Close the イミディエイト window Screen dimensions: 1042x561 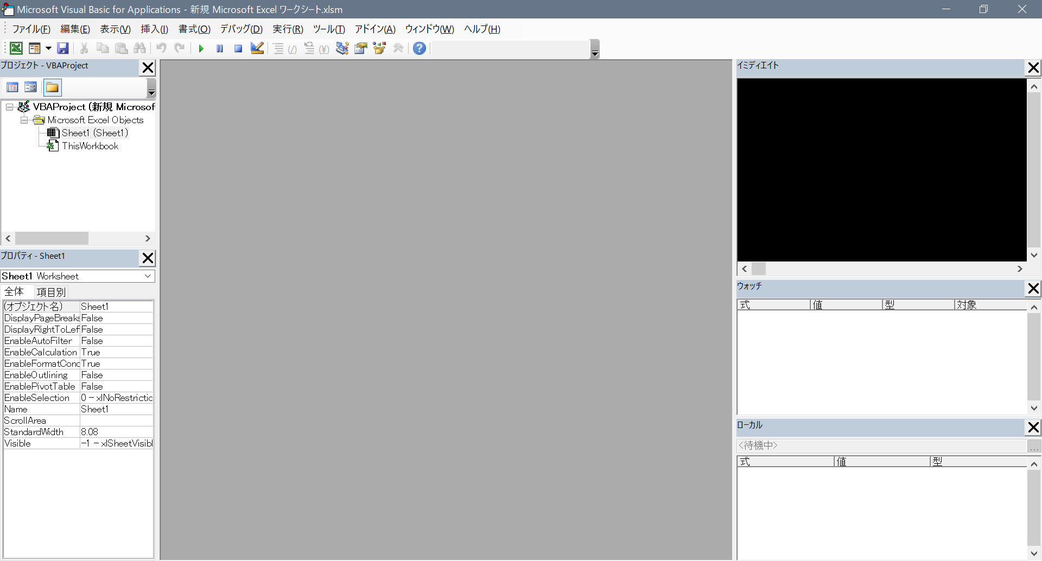tap(1033, 68)
